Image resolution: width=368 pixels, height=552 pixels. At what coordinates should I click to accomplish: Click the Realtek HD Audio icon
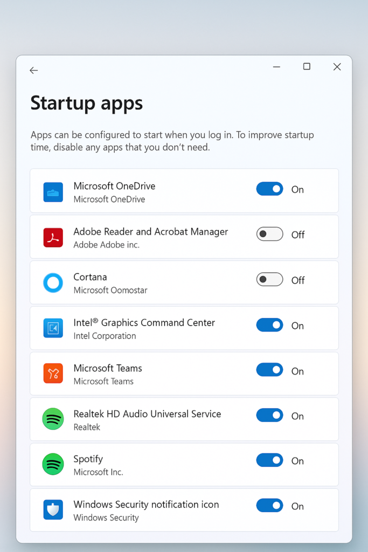53,419
